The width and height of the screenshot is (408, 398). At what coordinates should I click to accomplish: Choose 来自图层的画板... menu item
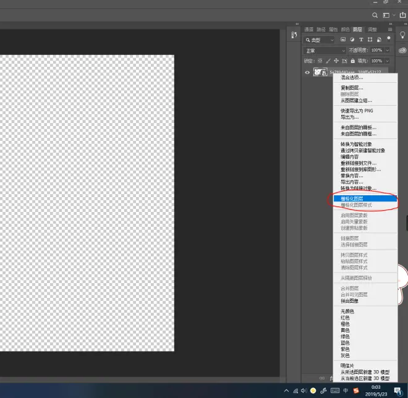pyautogui.click(x=365, y=127)
